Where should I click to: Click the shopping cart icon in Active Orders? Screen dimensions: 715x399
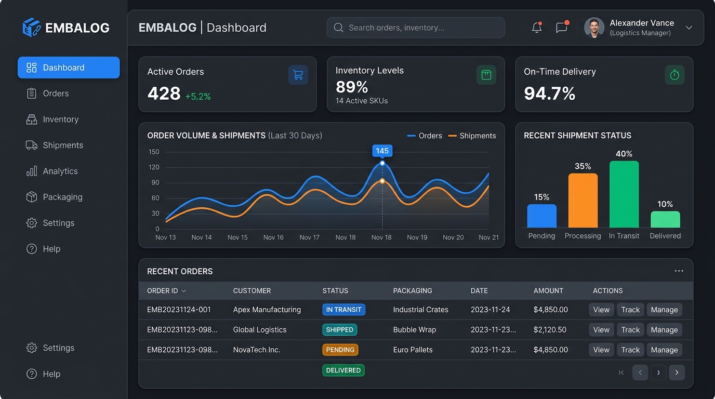click(x=298, y=75)
